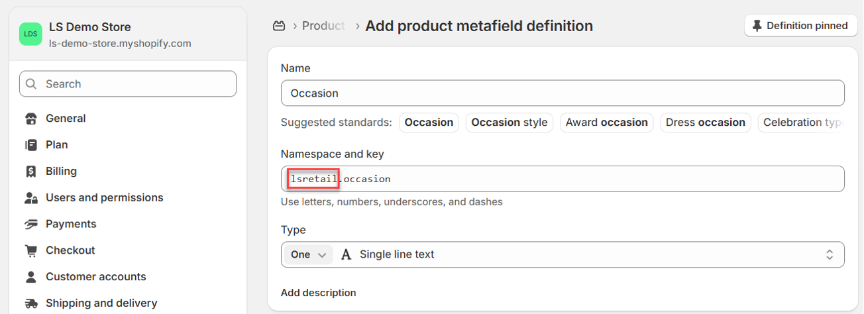The image size is (864, 314).
Task: Click the Plan icon in sidebar
Action: 30,145
